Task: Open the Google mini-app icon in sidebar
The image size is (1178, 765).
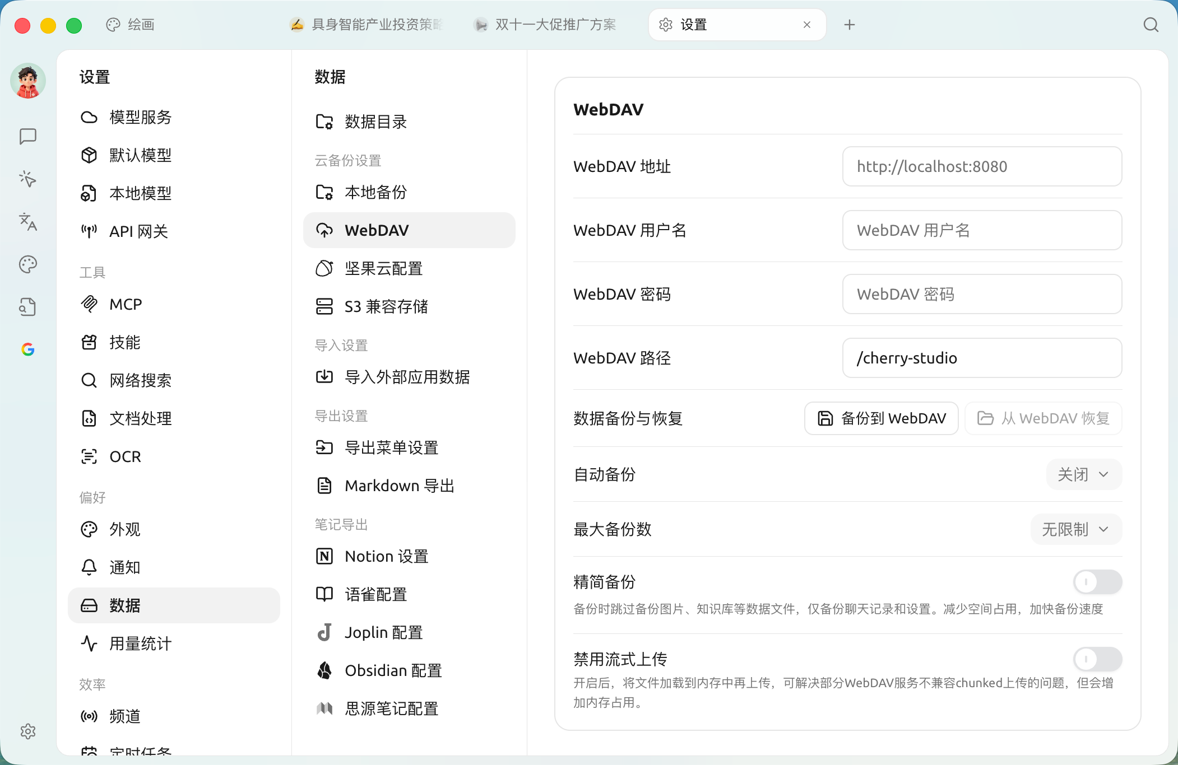Action: 28,349
